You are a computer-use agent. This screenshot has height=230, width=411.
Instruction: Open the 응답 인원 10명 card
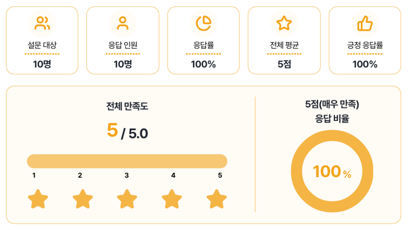point(123,40)
